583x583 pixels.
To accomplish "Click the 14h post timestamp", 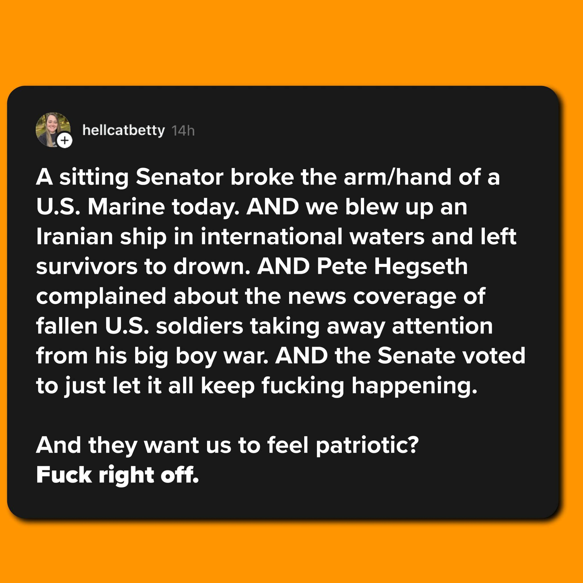I will [x=183, y=131].
